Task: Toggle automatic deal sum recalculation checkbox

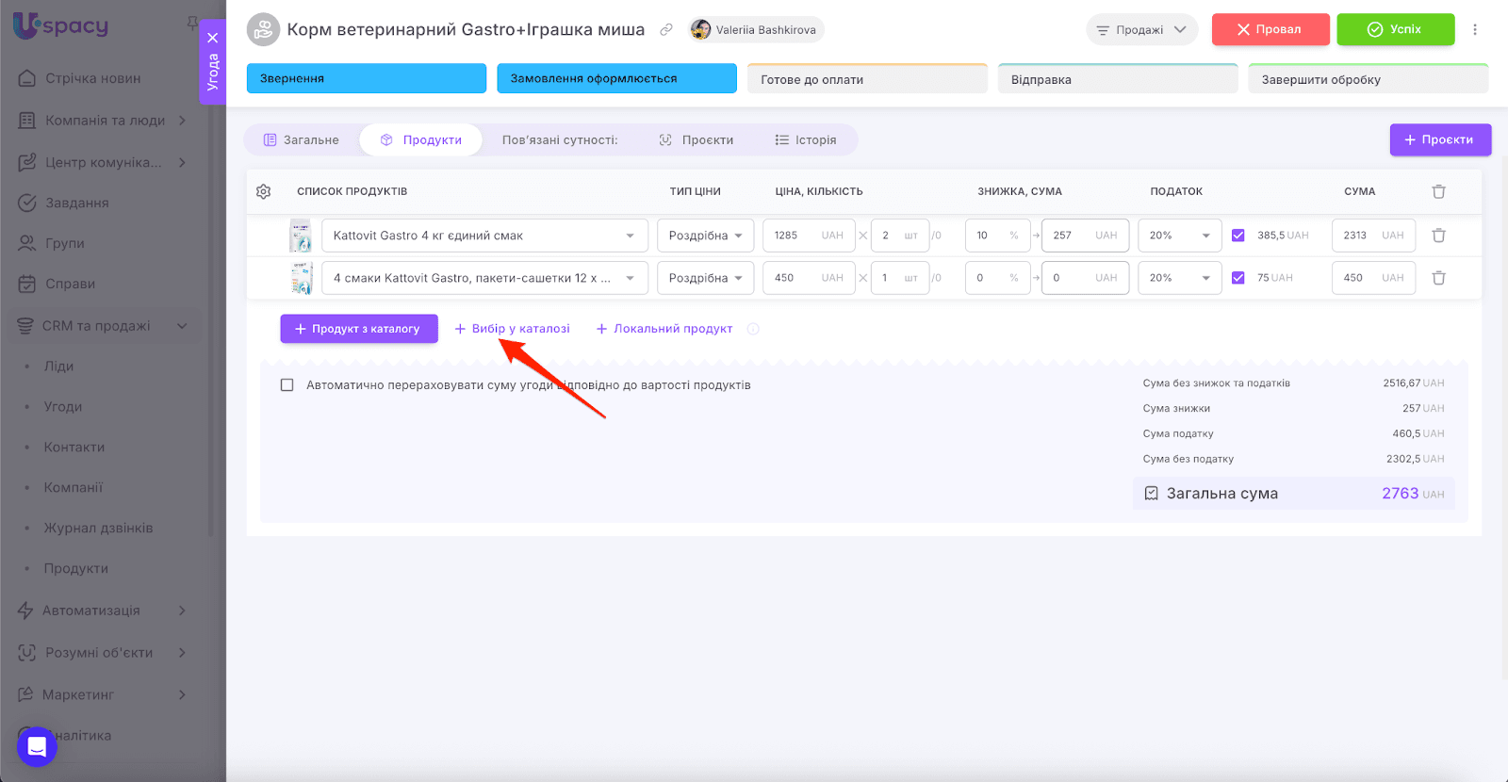Action: click(x=287, y=385)
